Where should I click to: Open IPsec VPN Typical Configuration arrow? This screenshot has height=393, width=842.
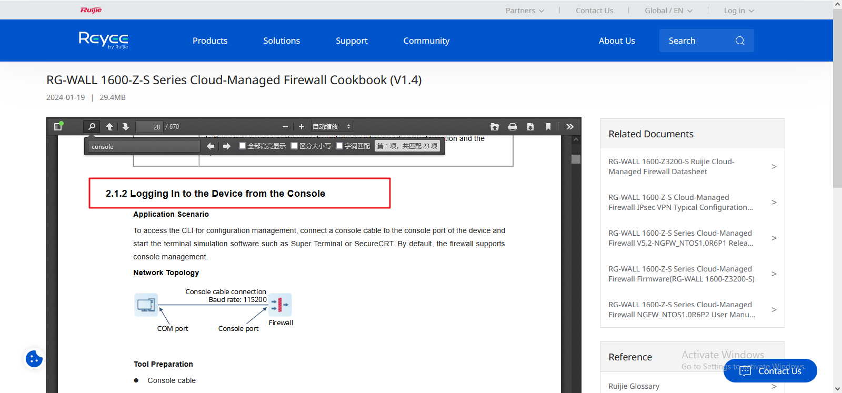774,203
